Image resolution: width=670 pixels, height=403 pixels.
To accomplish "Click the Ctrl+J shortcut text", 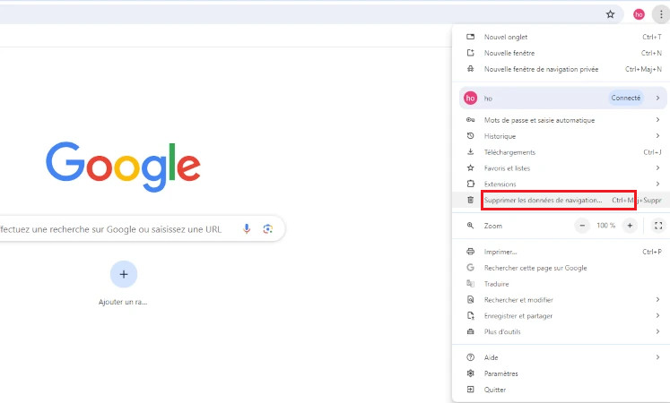I will pos(652,152).
